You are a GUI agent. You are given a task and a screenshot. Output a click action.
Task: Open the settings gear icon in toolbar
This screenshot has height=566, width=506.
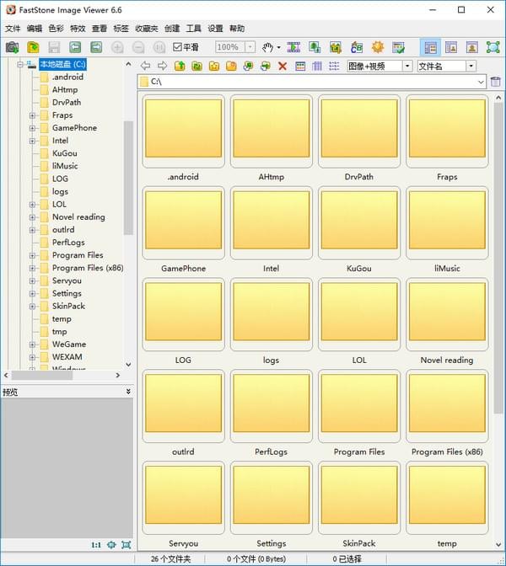pos(378,47)
